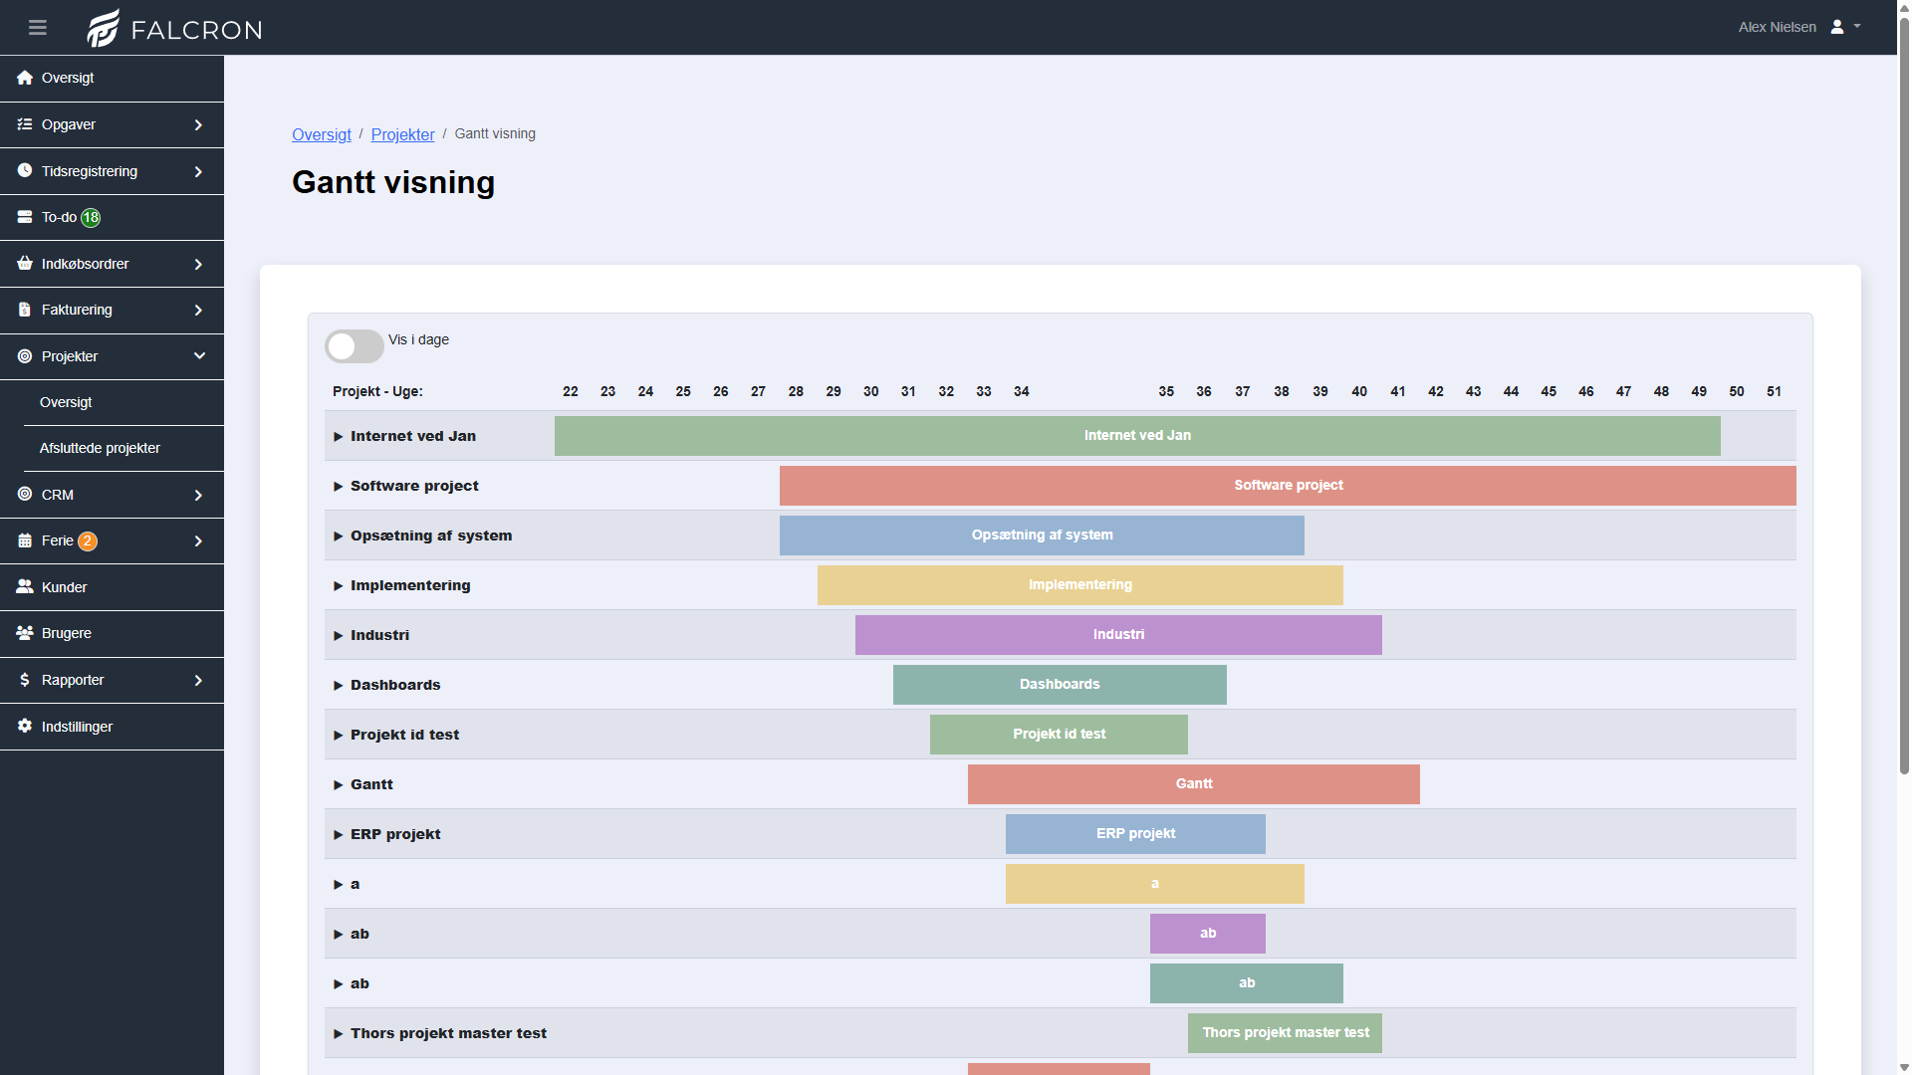Expand the Opgaver sidebar chevron

coord(198,124)
